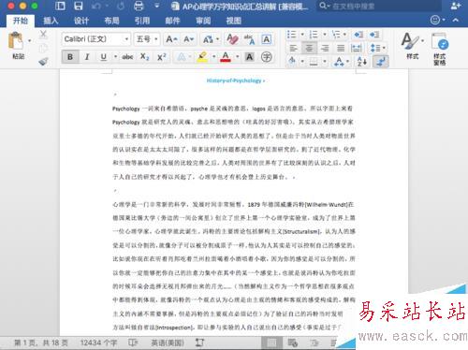Viewport: 468px width, 350px height.
Task: Switch to print layout view in status bar
Action: tap(271, 343)
